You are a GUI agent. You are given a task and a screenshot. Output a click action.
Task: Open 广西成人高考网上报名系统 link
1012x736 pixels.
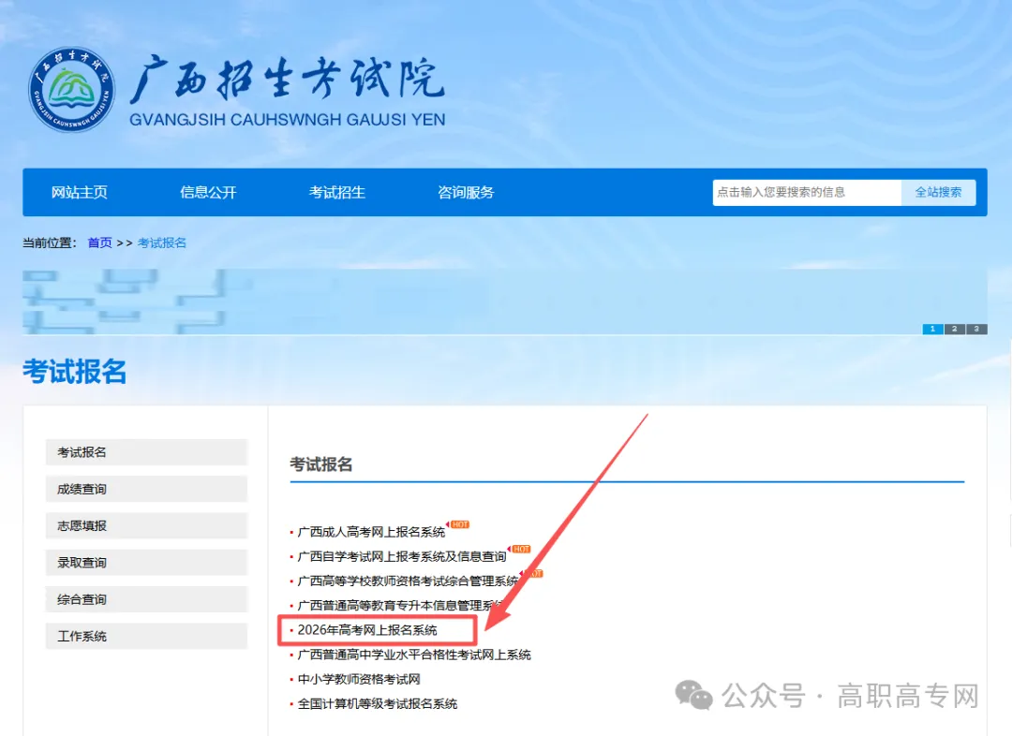[371, 532]
